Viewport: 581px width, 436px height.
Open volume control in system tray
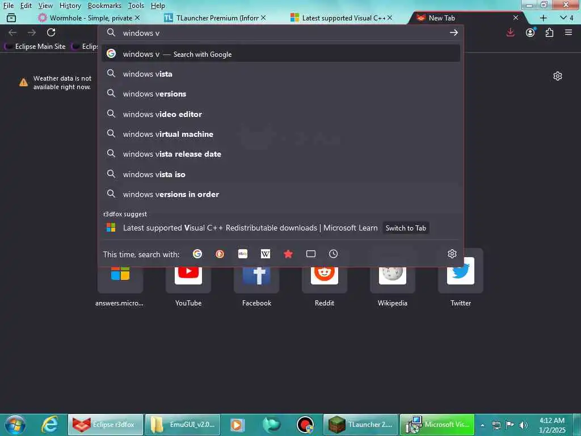(523, 425)
